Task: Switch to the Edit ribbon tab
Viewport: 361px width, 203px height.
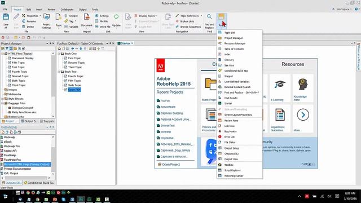Action: coord(29,10)
